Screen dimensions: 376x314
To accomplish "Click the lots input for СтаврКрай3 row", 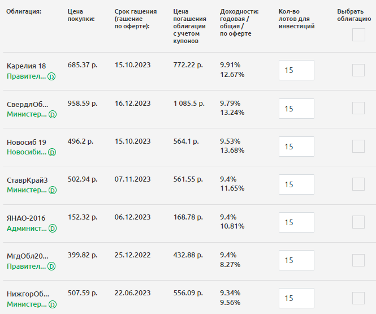I will [x=296, y=184].
